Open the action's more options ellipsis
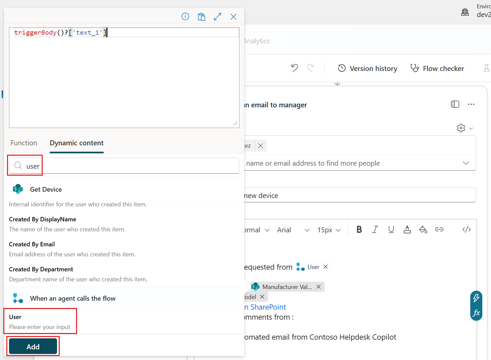 click(x=471, y=104)
